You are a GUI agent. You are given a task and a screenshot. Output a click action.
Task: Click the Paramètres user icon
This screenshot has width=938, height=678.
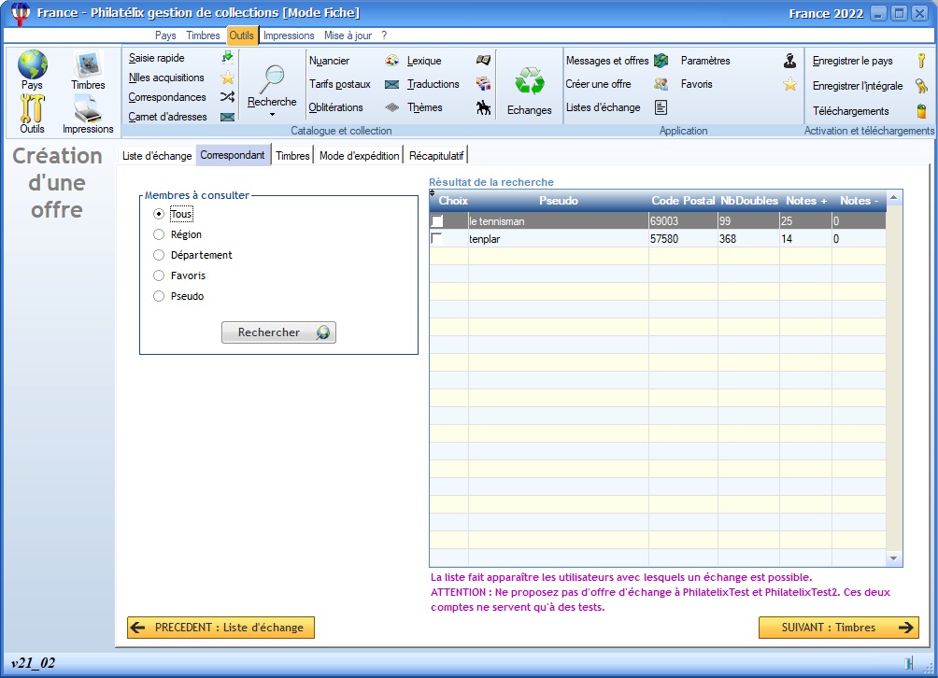pyautogui.click(x=789, y=61)
